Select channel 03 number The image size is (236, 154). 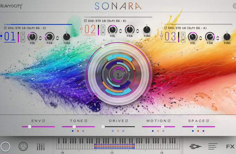[170, 37]
